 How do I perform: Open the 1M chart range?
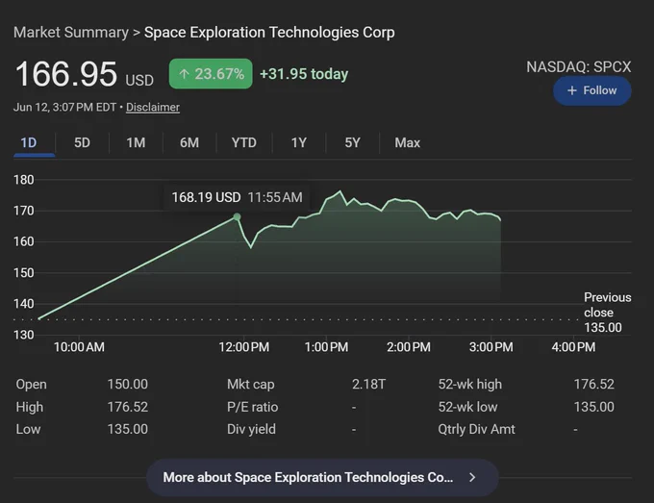point(136,143)
